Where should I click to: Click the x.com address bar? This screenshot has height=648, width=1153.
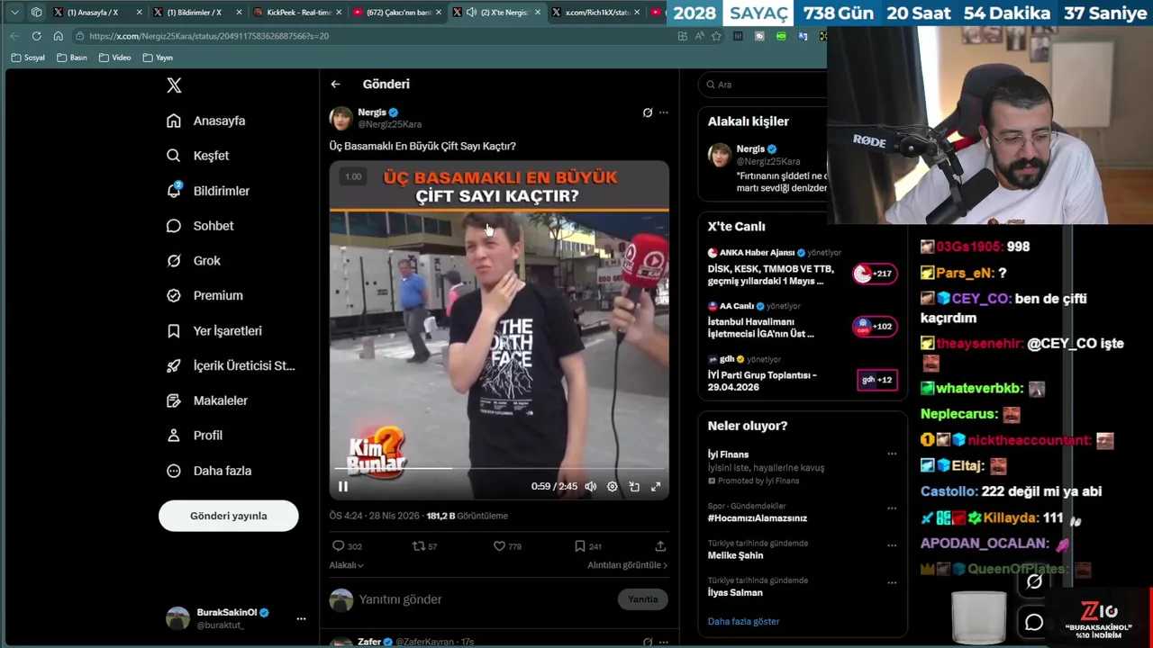coord(369,36)
